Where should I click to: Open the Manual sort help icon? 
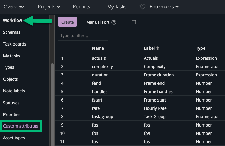(x=114, y=22)
